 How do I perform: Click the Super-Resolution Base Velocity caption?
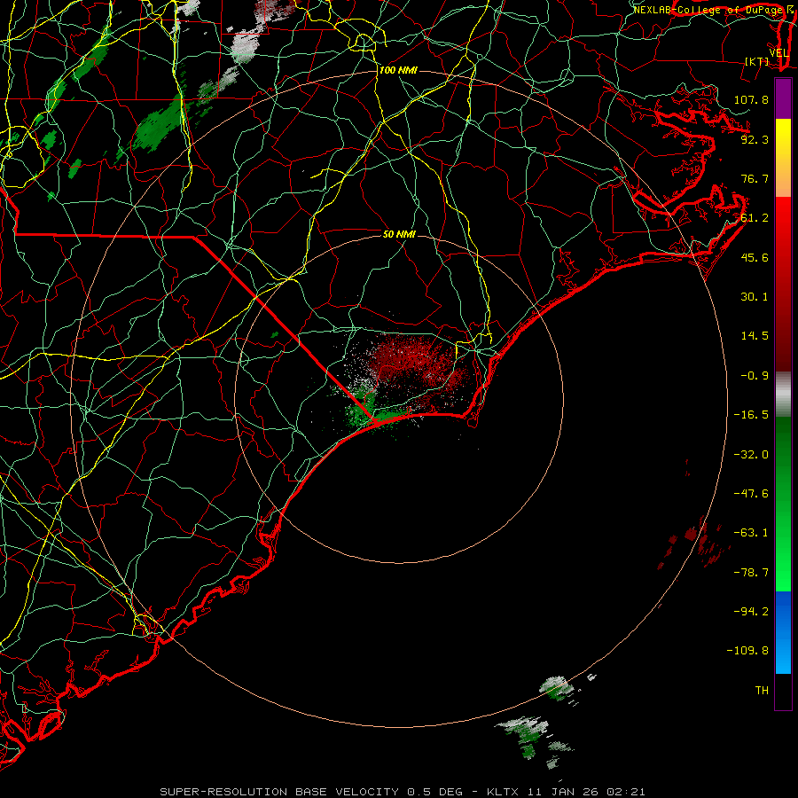pos(402,792)
